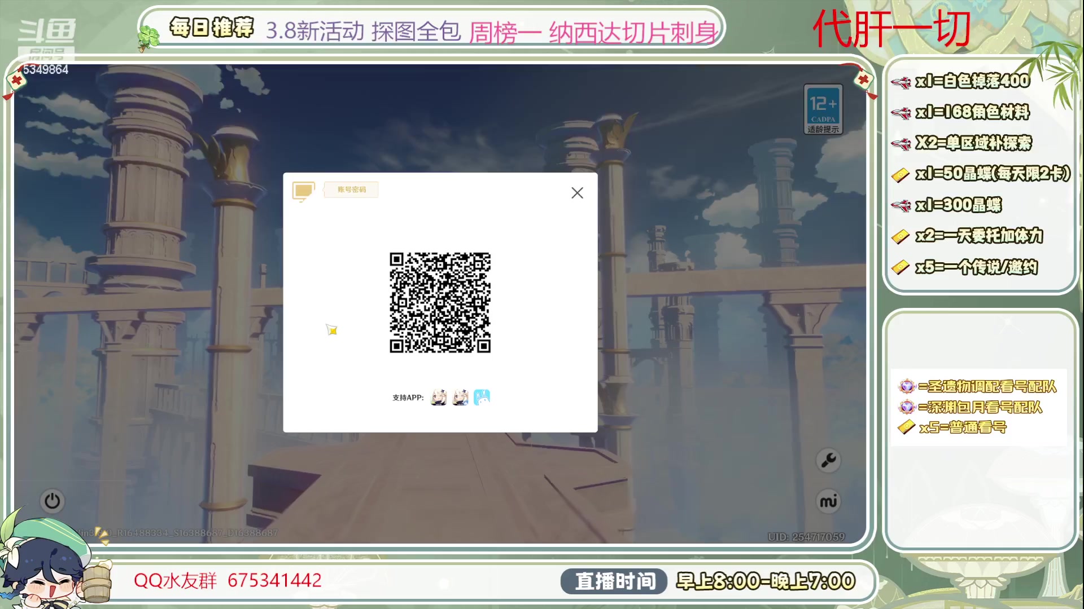Click the login QR code image

coord(440,302)
